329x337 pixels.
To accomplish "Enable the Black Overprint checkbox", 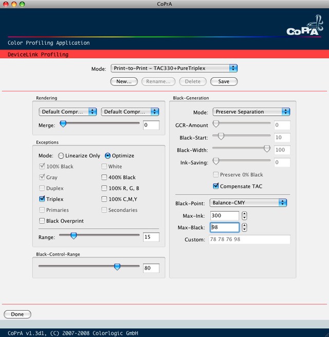I will (42, 221).
